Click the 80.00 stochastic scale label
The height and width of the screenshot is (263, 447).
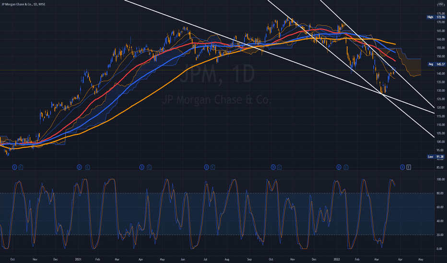(x=440, y=193)
